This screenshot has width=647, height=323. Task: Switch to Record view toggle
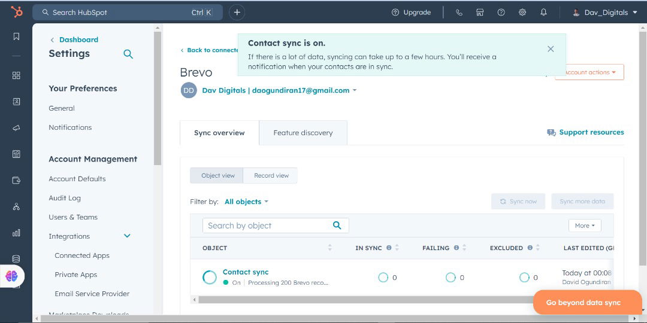pos(271,176)
